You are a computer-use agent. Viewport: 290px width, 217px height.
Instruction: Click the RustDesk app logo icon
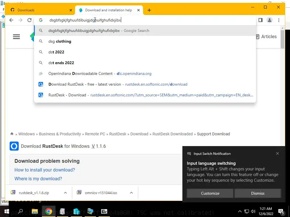tap(14, 146)
